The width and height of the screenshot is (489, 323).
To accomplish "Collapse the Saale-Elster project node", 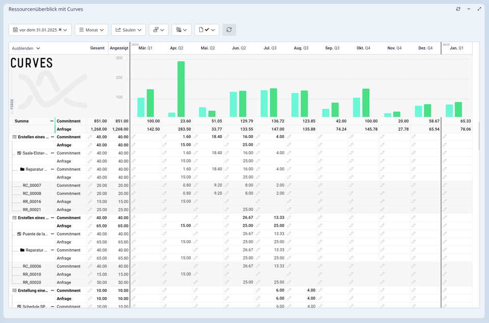I will click(x=51, y=153).
